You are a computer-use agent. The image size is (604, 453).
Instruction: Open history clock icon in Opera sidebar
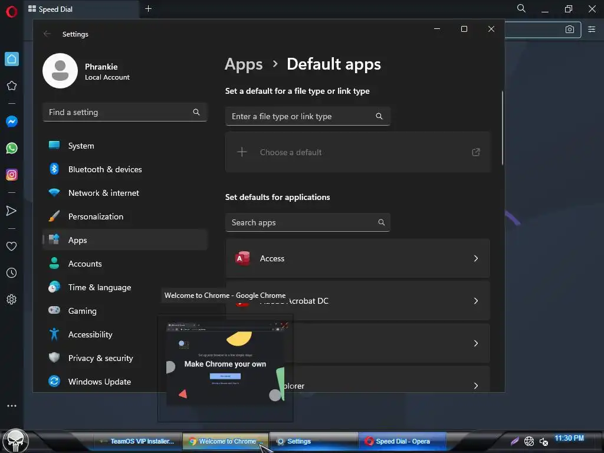(12, 273)
